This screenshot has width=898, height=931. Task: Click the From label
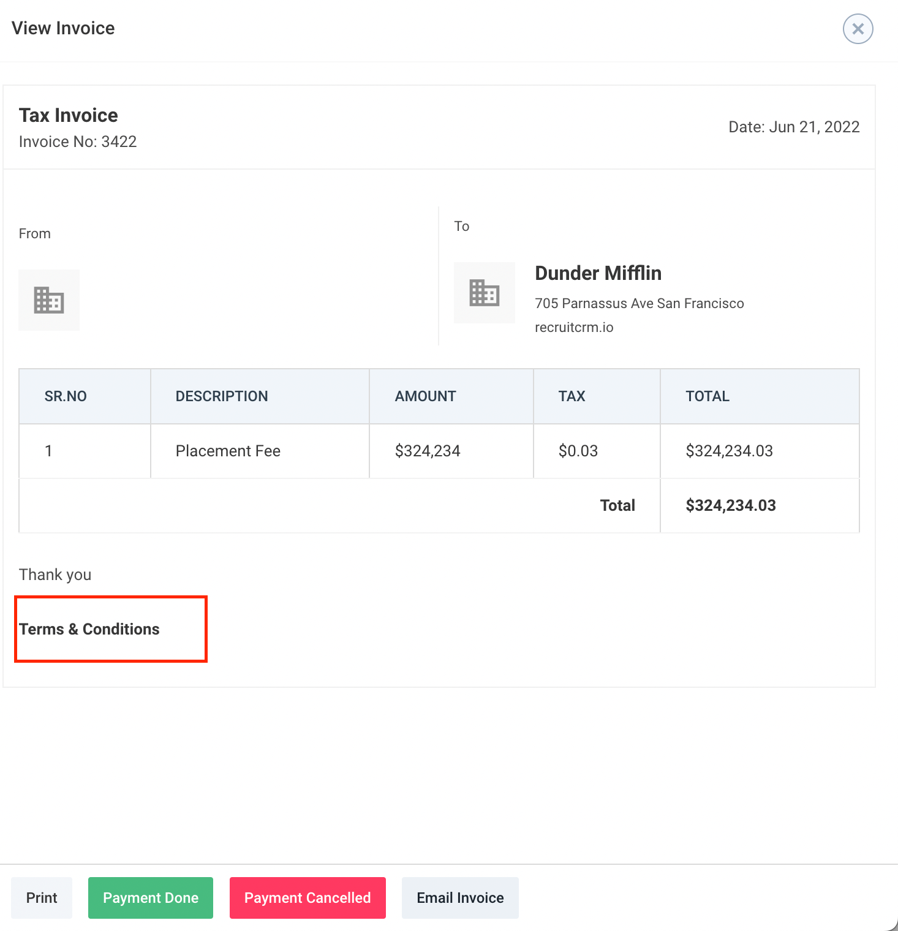pyautogui.click(x=35, y=233)
